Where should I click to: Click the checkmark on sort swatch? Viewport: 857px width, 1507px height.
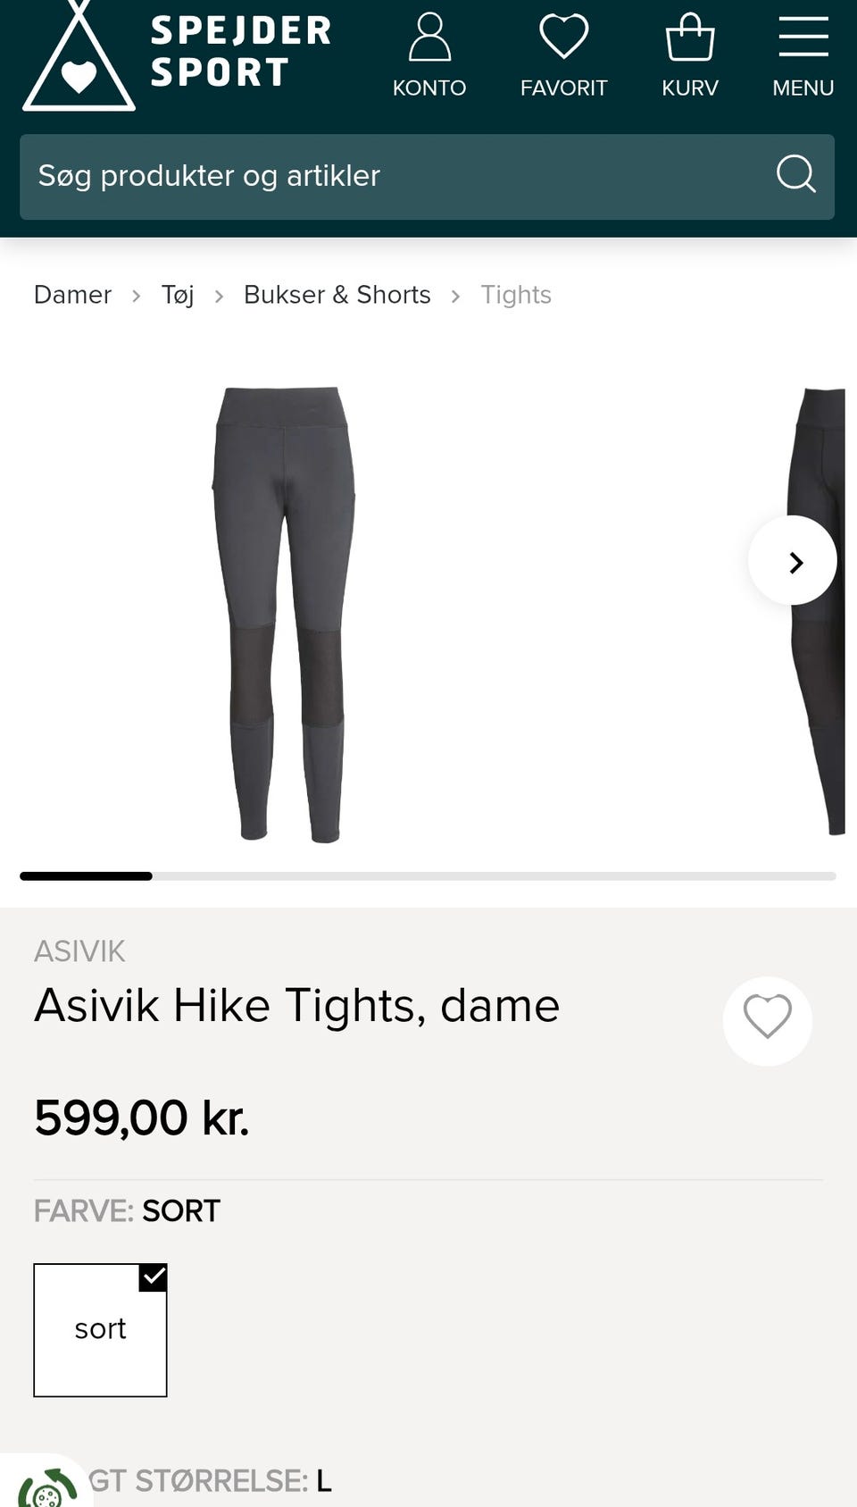point(154,1277)
